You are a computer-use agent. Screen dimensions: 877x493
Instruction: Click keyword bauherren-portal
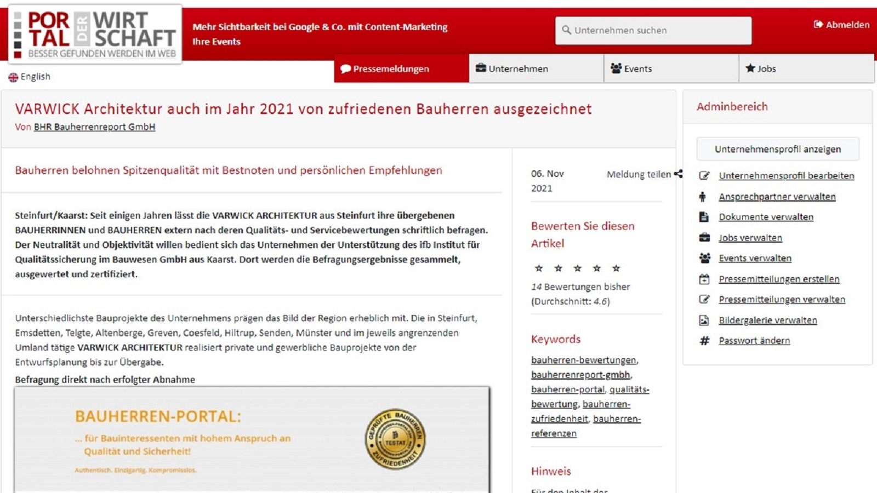(x=568, y=389)
